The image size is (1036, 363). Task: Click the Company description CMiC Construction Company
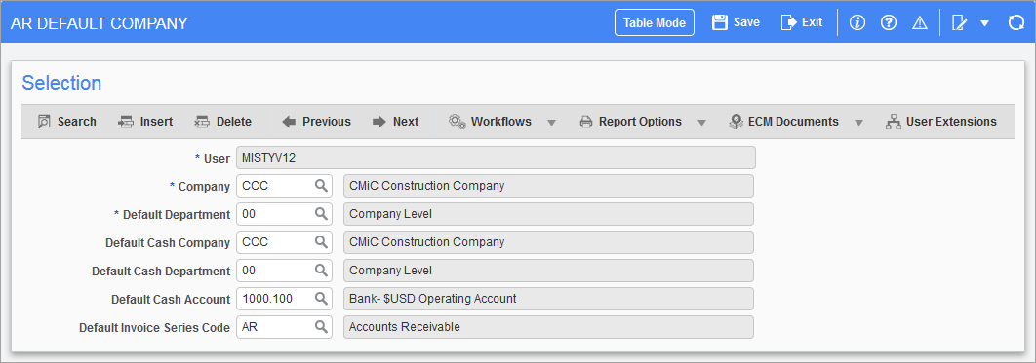pos(548,186)
